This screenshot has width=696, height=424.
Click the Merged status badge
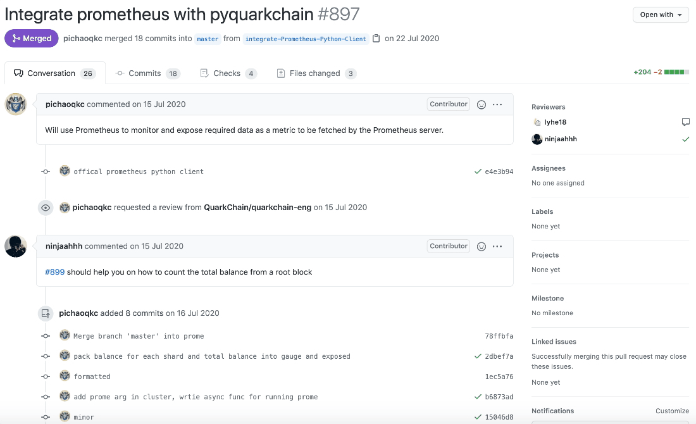pos(32,38)
